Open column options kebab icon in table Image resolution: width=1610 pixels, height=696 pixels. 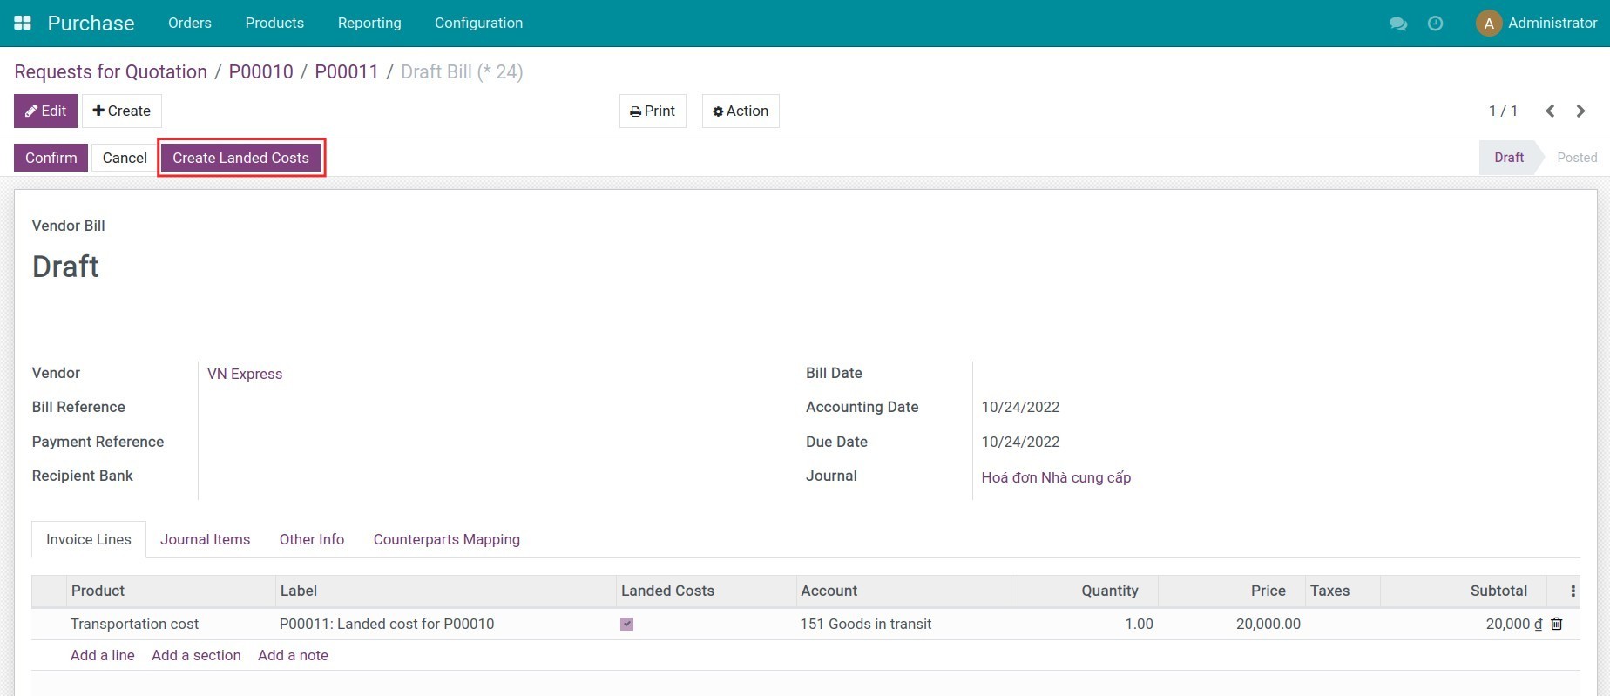tap(1573, 591)
